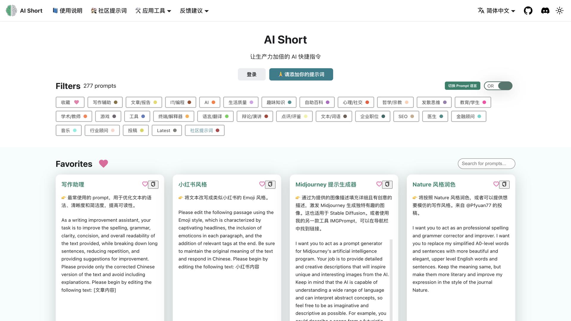Open the 简体中文 language selector

496,10
